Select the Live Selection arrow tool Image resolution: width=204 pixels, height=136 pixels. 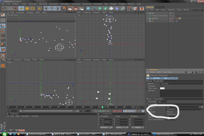tap(16, 8)
